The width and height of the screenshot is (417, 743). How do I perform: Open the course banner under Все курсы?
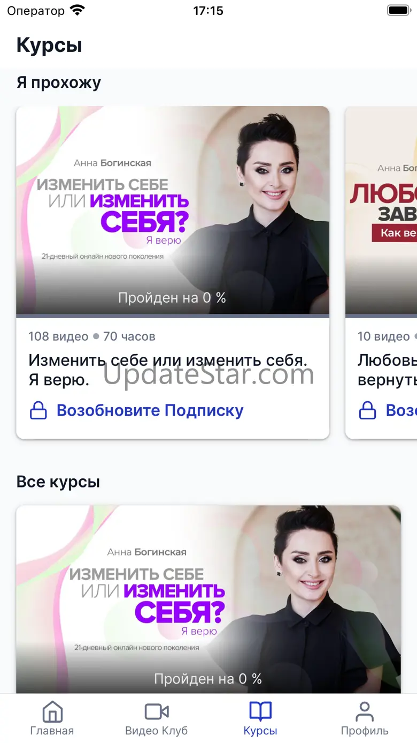[208, 599]
